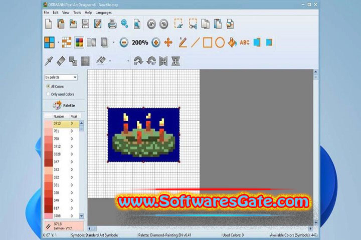Click the Save floppy disk icon
This screenshot has height=240, width=361.
(85, 24)
